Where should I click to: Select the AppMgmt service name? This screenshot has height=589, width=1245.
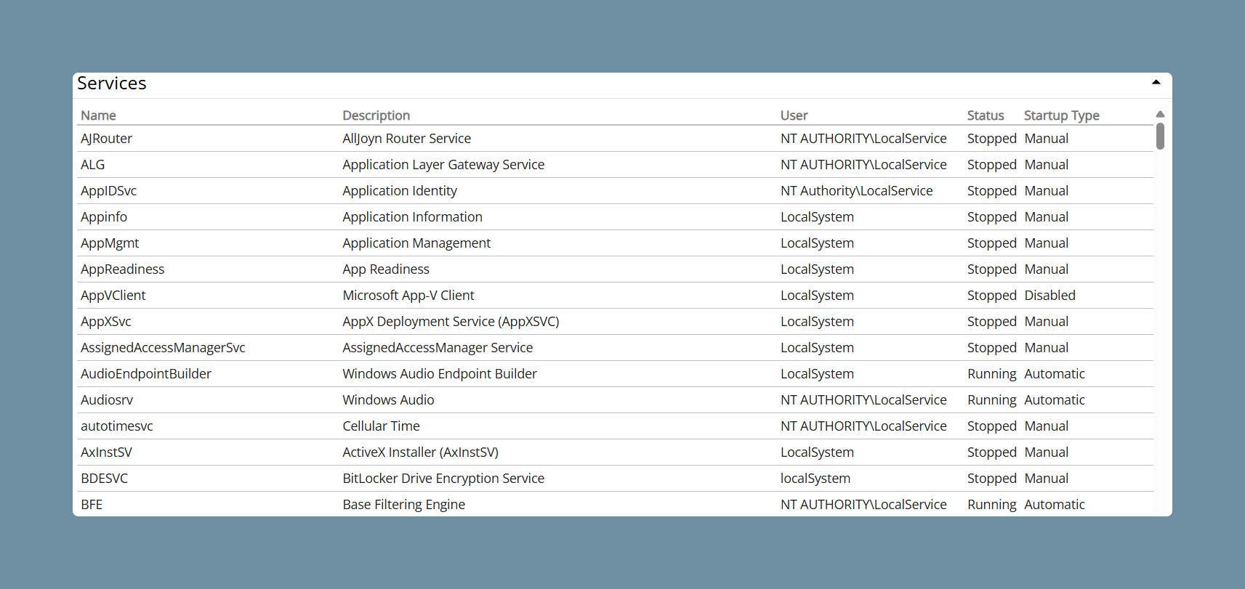point(110,243)
